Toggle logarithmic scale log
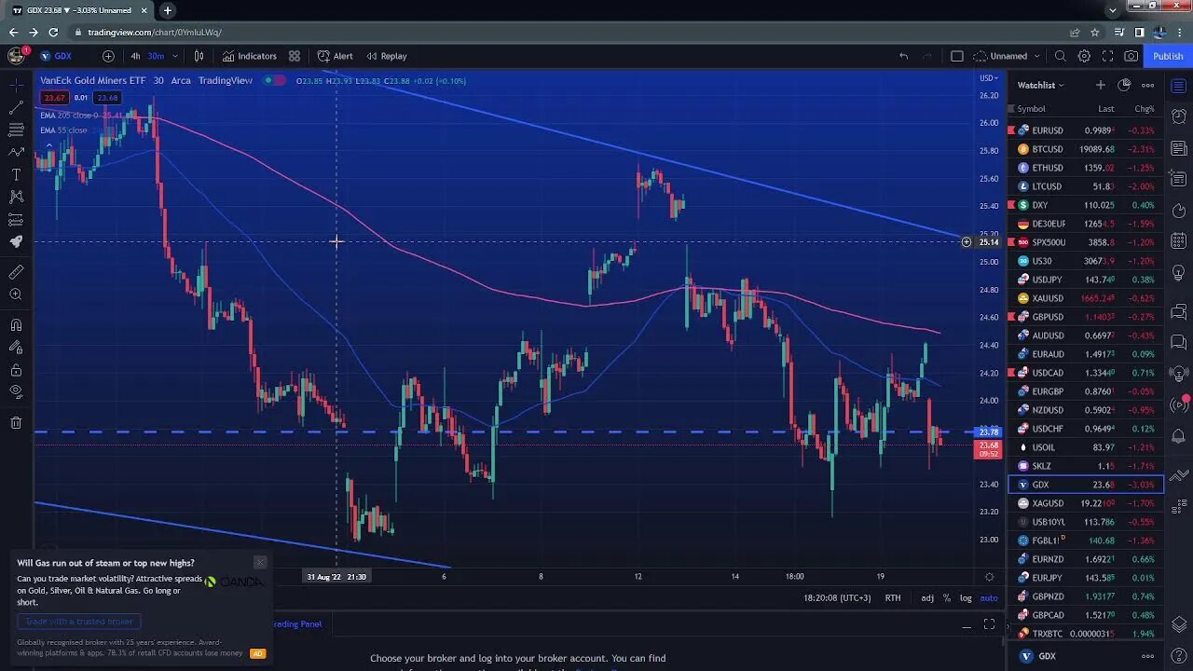 pos(966,598)
